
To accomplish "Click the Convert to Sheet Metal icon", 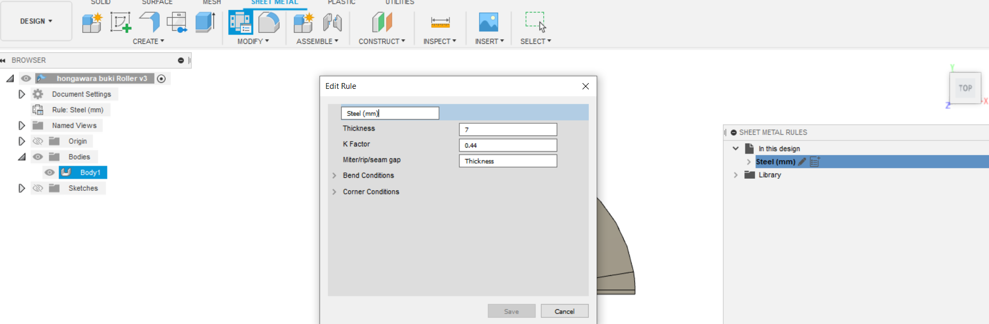I will tap(205, 22).
